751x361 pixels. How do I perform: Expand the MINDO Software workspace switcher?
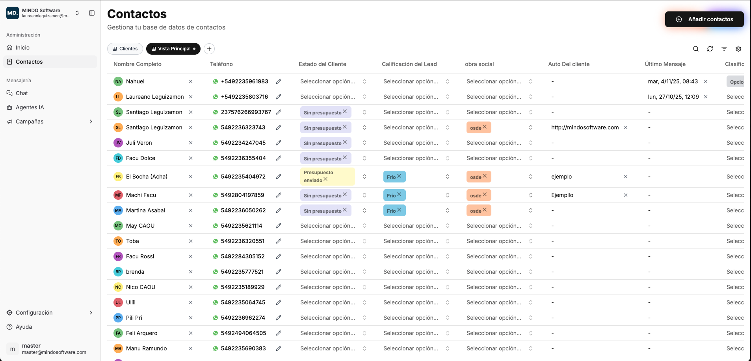click(x=77, y=13)
